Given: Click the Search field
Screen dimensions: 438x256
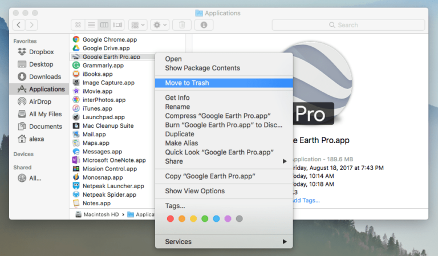Looking at the screenshot, I should point(348,25).
